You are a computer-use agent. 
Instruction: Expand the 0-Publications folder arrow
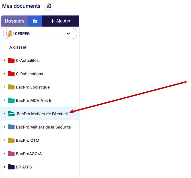coord(4,74)
